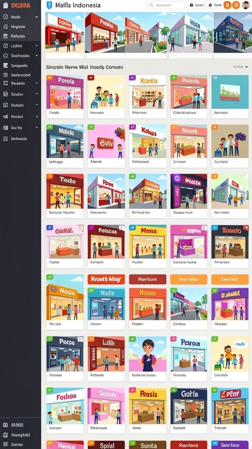Expand the Bataos sidebar row arrow

[x=37, y=105]
